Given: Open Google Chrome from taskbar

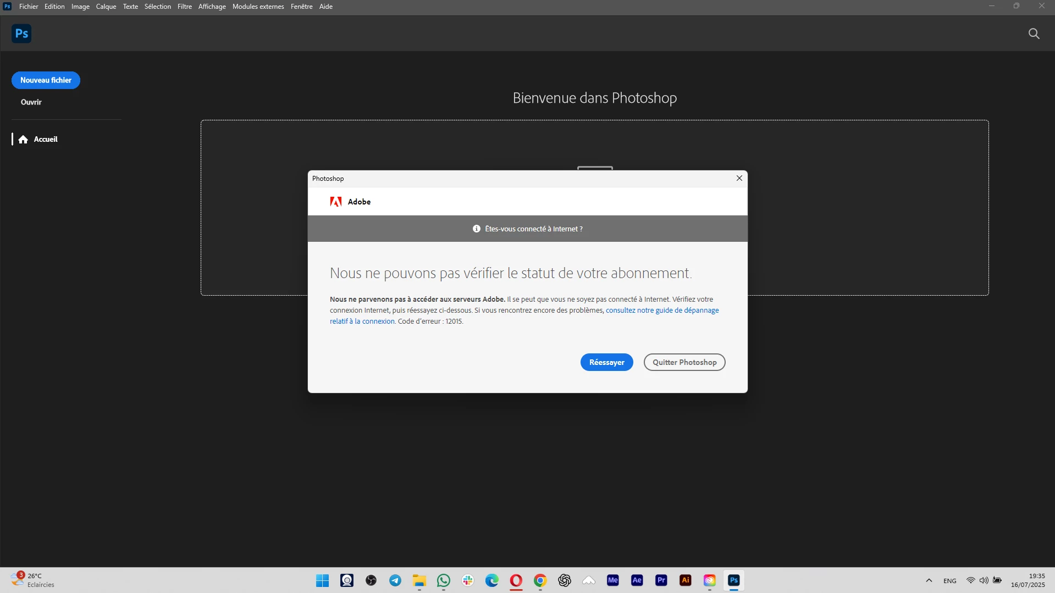Looking at the screenshot, I should coord(540,580).
